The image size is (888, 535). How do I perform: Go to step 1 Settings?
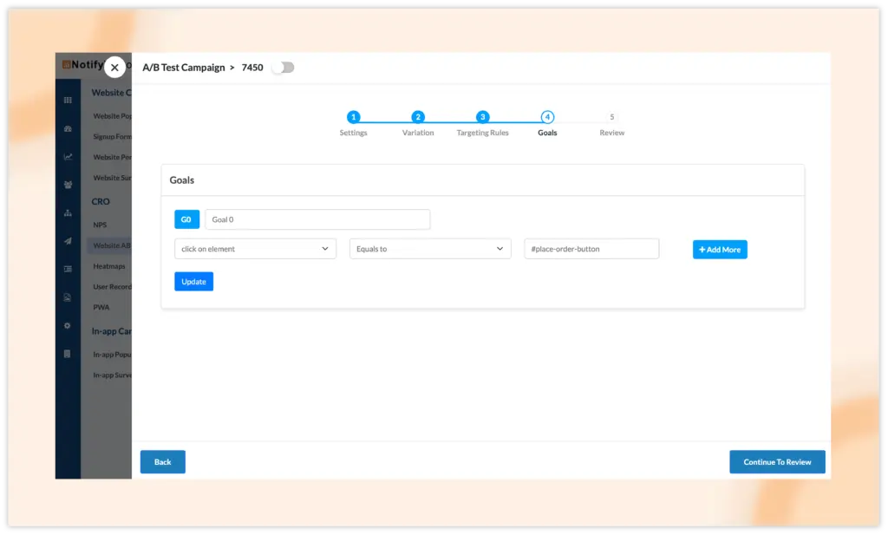353,117
